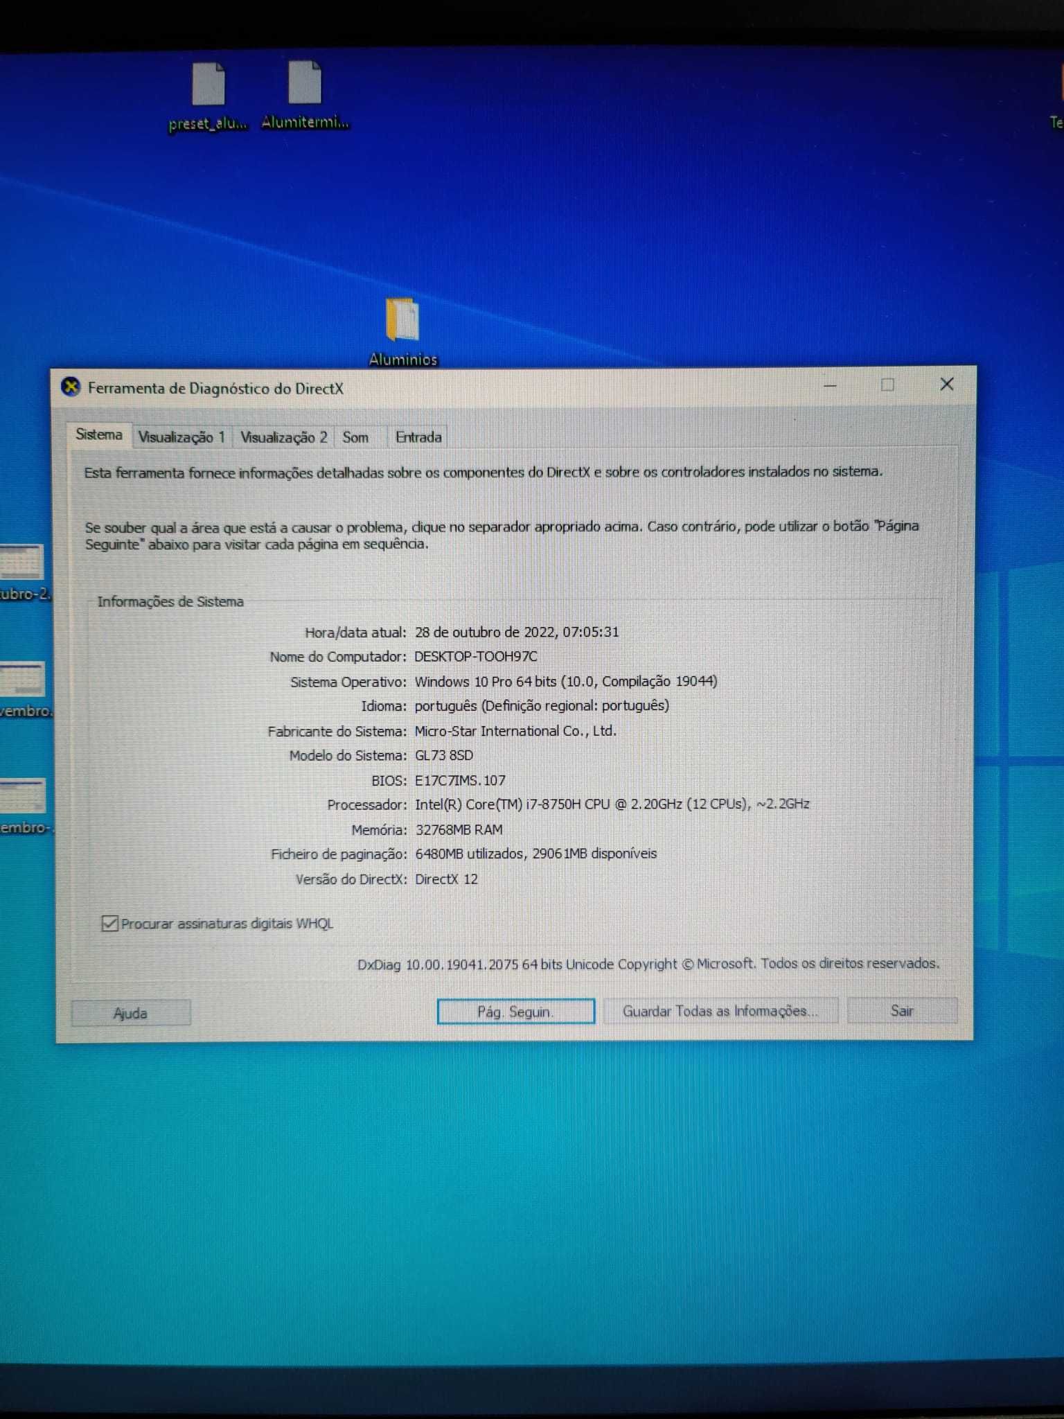The image size is (1064, 1419).
Task: Click the Informações de Sistema group label
Action: 170,601
